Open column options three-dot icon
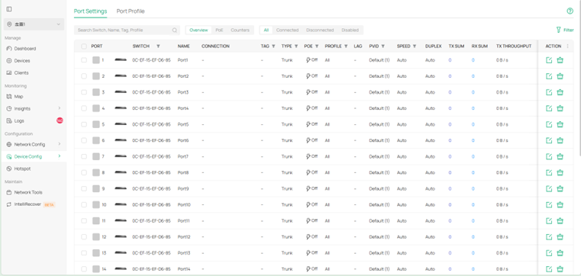The image size is (581, 276). click(x=567, y=47)
